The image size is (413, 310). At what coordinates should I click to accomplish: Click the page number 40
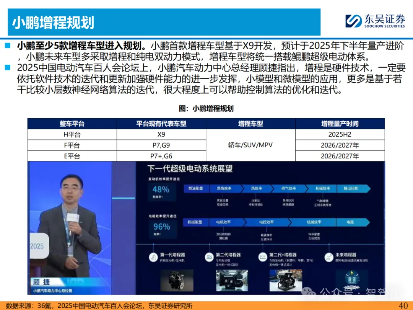pos(403,305)
